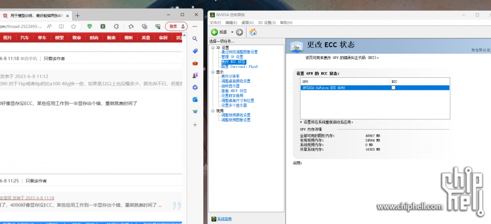This screenshot has width=491, height=224.
Task: Select 更改 ECC 状态 in task tree
Action: pos(233,62)
